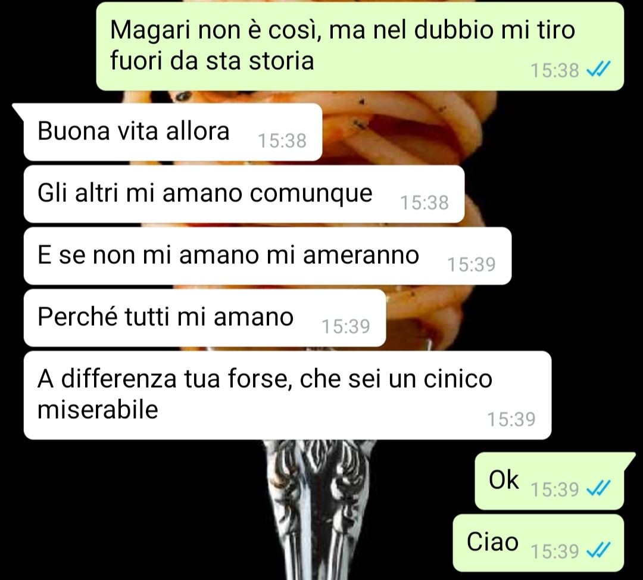The image size is (643, 580).
Task: Click the 15:39 timestamp on 'Perché tutti mi amano'
Action: coord(346,327)
